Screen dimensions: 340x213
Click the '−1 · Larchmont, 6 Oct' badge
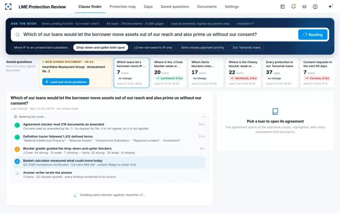pos(169,78)
